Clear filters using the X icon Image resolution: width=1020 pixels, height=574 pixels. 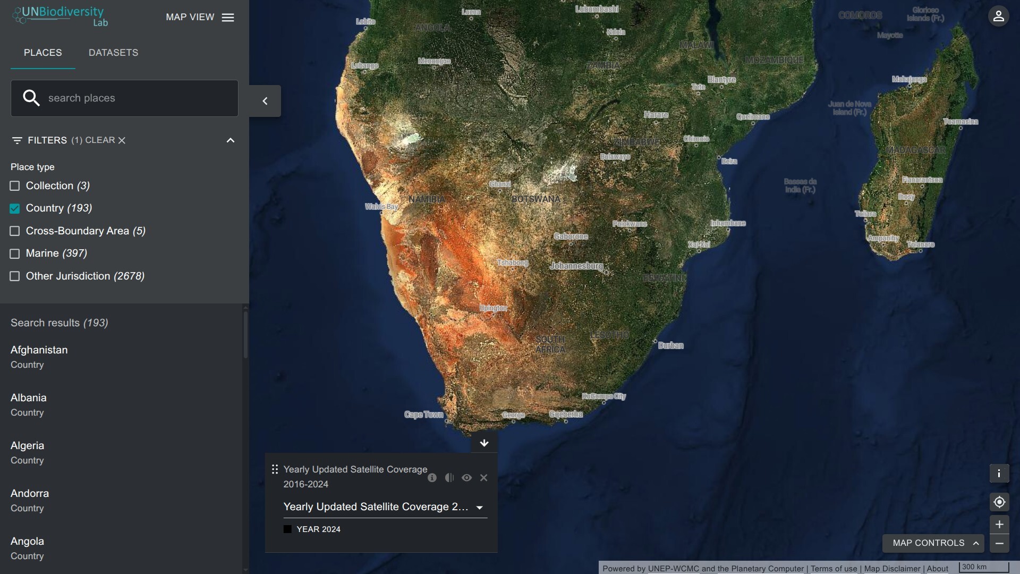[x=122, y=140]
